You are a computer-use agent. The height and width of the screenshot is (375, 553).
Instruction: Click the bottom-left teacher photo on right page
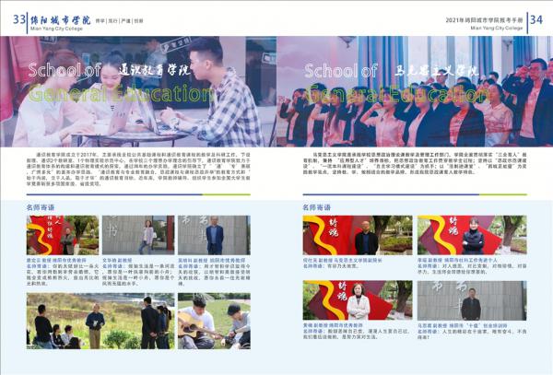(x=358, y=299)
